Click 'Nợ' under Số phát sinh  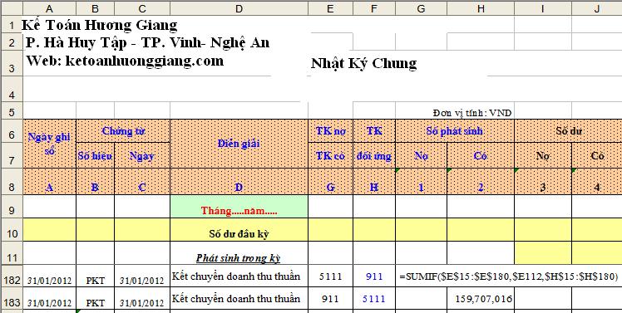[x=421, y=155]
